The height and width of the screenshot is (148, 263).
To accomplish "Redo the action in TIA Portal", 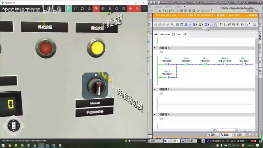I will point(170,11).
